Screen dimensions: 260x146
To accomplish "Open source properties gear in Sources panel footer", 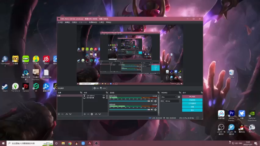I will pyautogui.click(x=92, y=114).
